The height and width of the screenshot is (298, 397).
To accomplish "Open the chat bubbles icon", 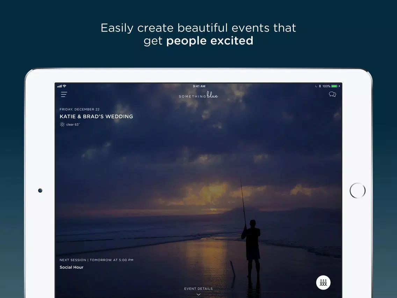I will pyautogui.click(x=332, y=94).
